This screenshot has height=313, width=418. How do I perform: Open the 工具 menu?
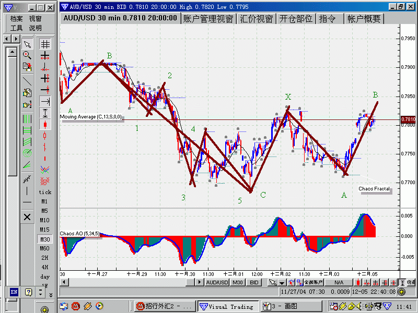pyautogui.click(x=17, y=28)
